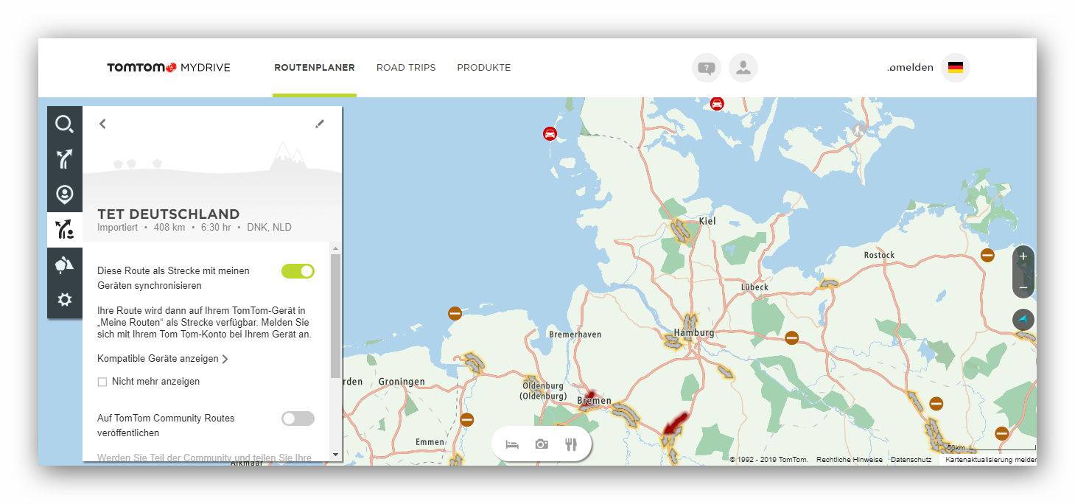This screenshot has height=504, width=1075.
Task: Click the user account profile icon
Action: [x=743, y=68]
